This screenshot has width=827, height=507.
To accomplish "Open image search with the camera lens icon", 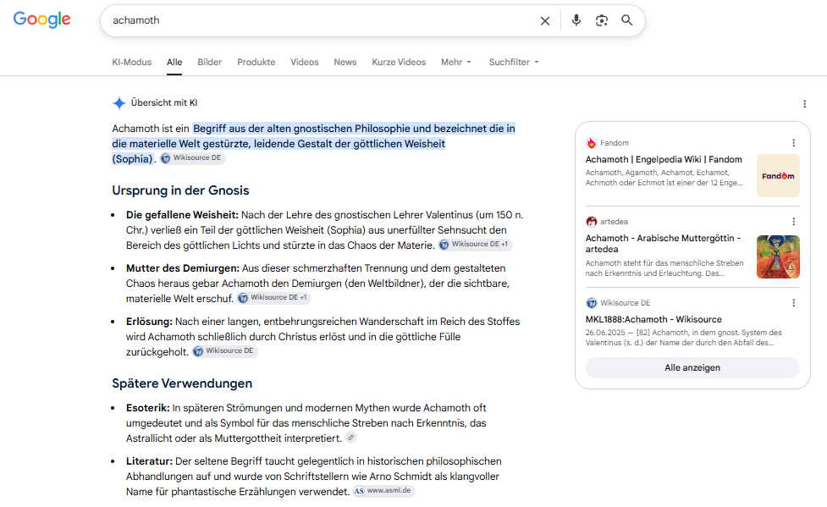I will [601, 20].
